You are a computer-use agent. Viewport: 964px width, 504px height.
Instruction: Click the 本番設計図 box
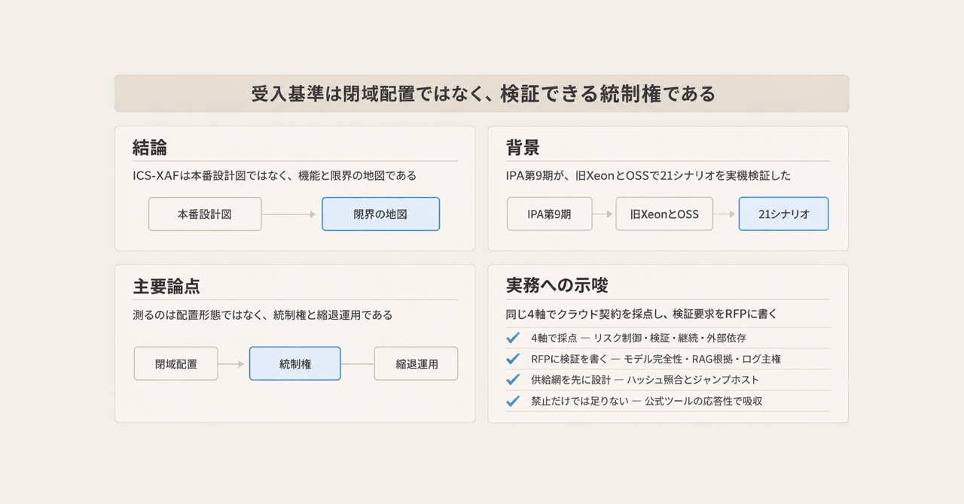205,214
